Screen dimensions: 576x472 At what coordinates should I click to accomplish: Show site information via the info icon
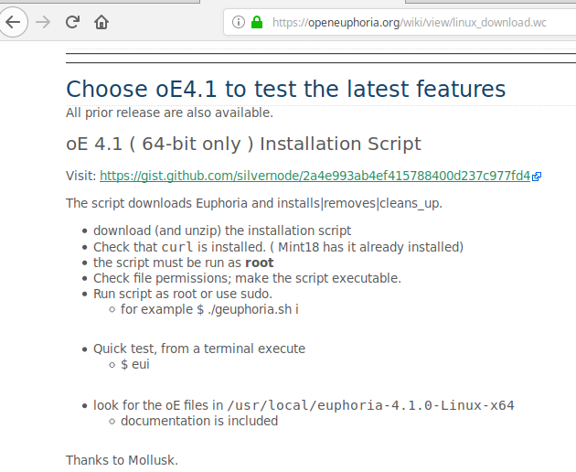pyautogui.click(x=239, y=22)
